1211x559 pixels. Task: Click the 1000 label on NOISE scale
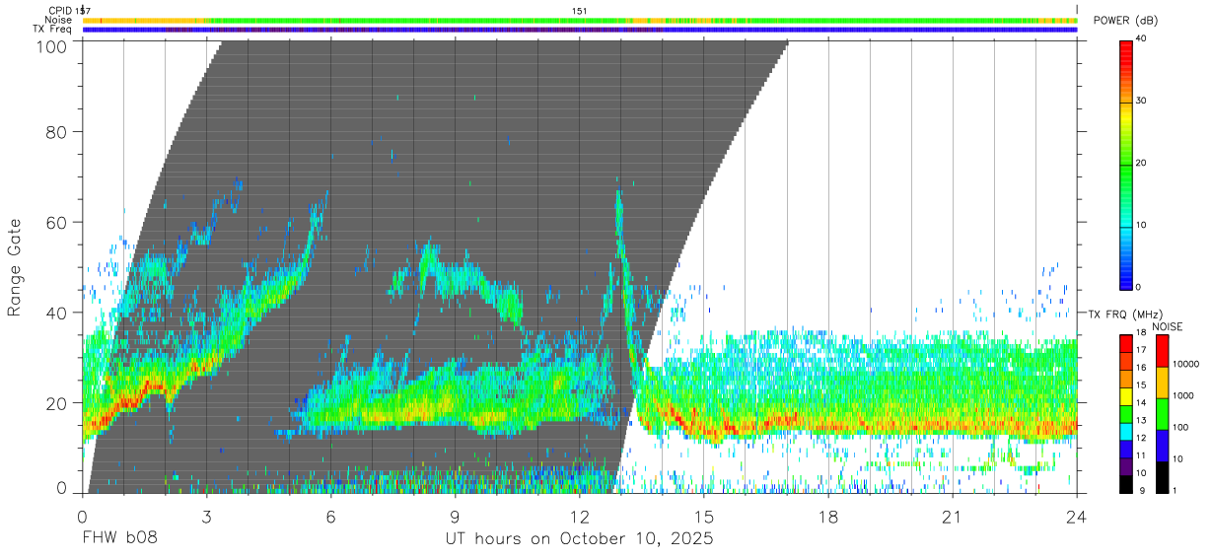click(1182, 395)
